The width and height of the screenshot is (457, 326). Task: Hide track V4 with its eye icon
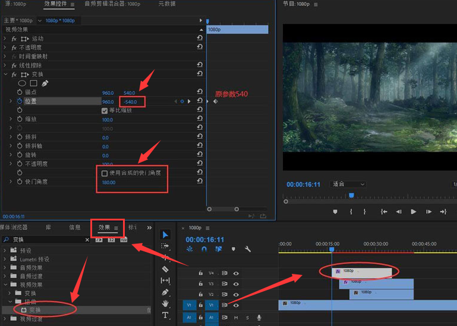[236, 273]
